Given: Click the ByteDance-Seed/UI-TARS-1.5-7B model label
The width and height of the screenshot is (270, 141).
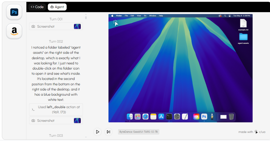Looking at the screenshot, I should point(139,132).
